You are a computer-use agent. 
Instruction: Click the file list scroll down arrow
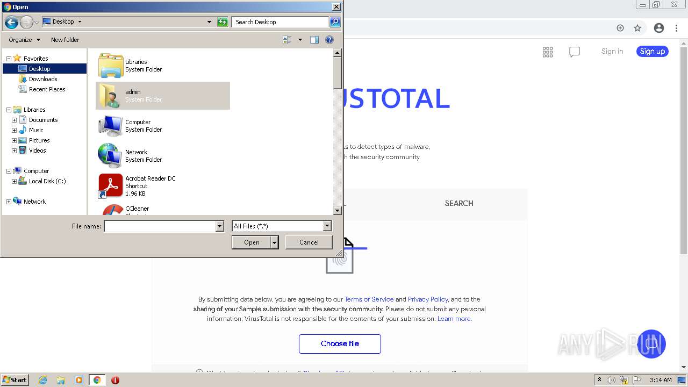(338, 211)
